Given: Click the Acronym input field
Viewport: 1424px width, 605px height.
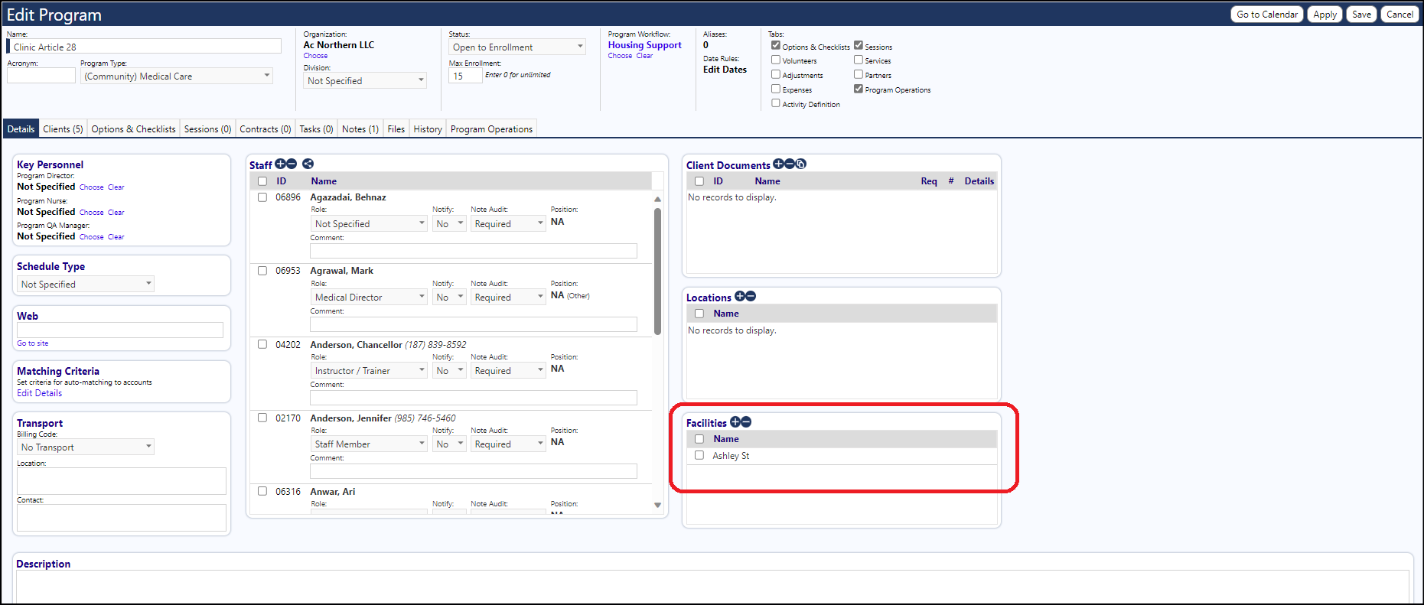Looking at the screenshot, I should tap(41, 76).
